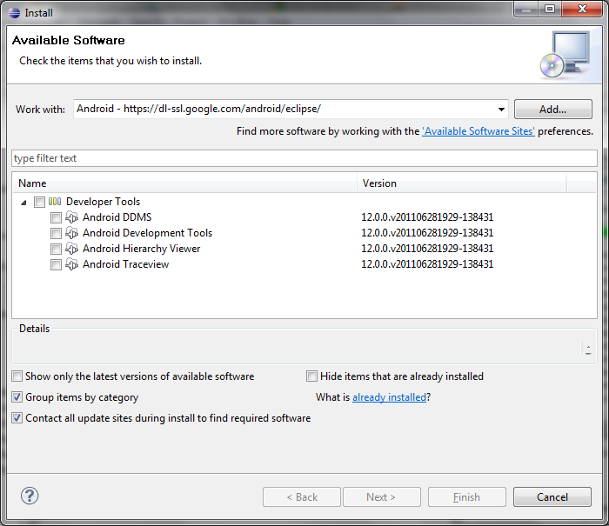Screen dimensions: 609x526
Task: Check the Android DDMS checkbox
Action: point(56,217)
